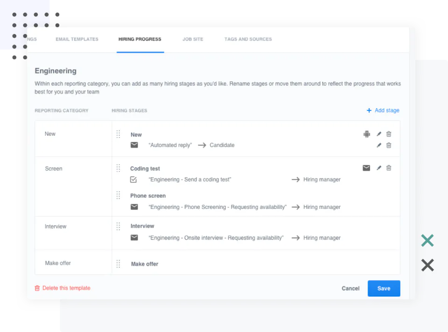Click Onsite interview - Requesting availability text

(x=216, y=238)
